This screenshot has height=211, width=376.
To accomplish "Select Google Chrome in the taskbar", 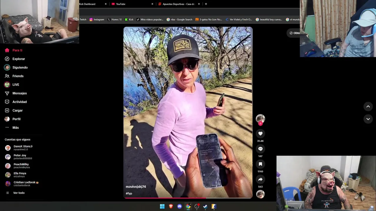I will [188, 206].
